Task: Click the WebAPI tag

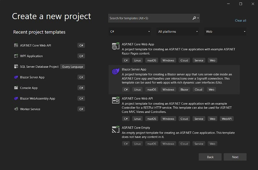Action: [x=227, y=119]
